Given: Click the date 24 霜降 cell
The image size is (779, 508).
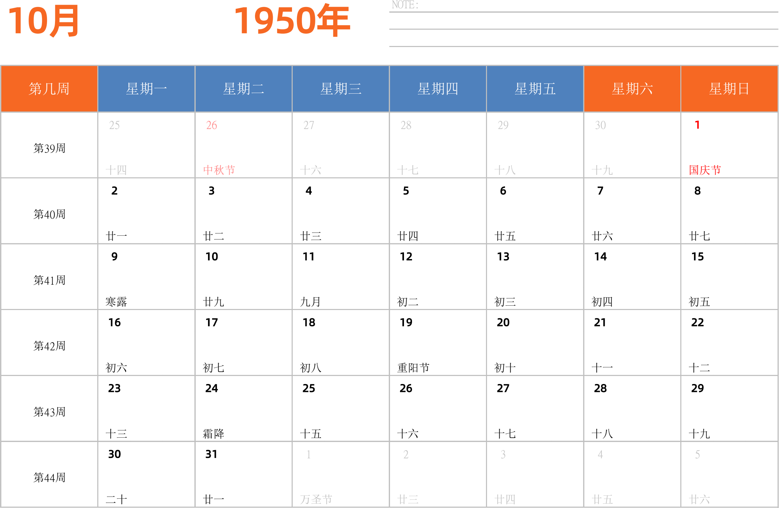Looking at the screenshot, I should [243, 408].
